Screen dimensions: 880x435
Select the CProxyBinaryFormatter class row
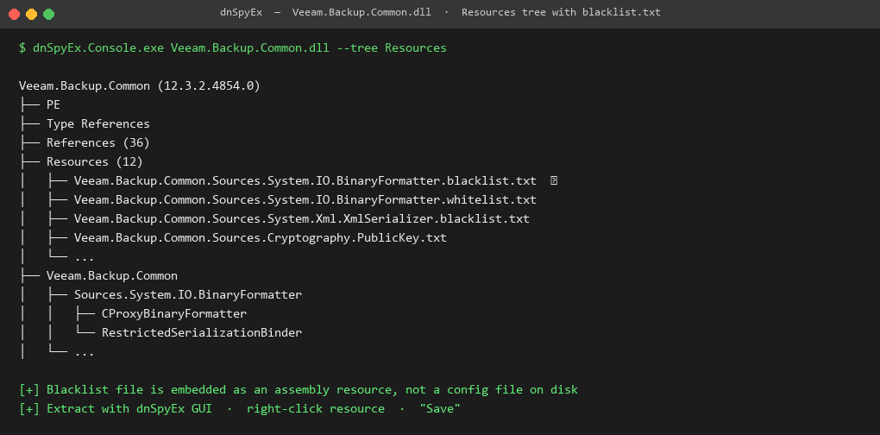click(x=174, y=314)
